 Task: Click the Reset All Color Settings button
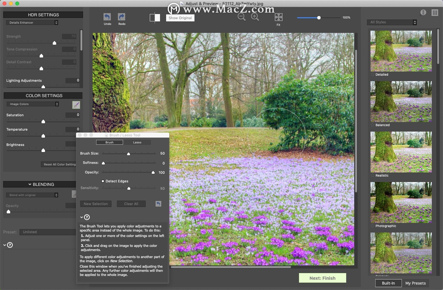(59, 164)
